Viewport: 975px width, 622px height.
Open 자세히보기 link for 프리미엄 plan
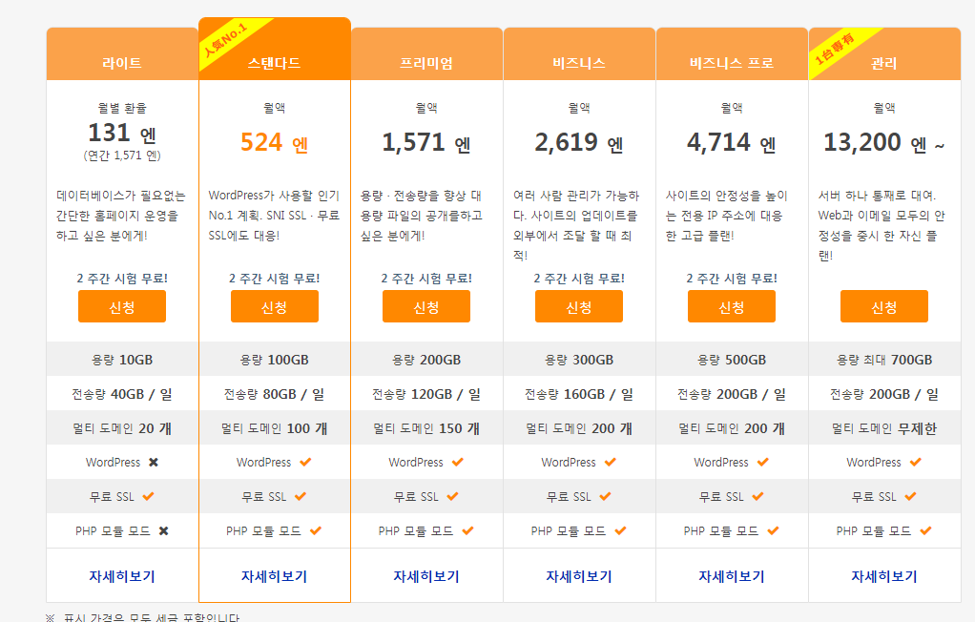426,576
